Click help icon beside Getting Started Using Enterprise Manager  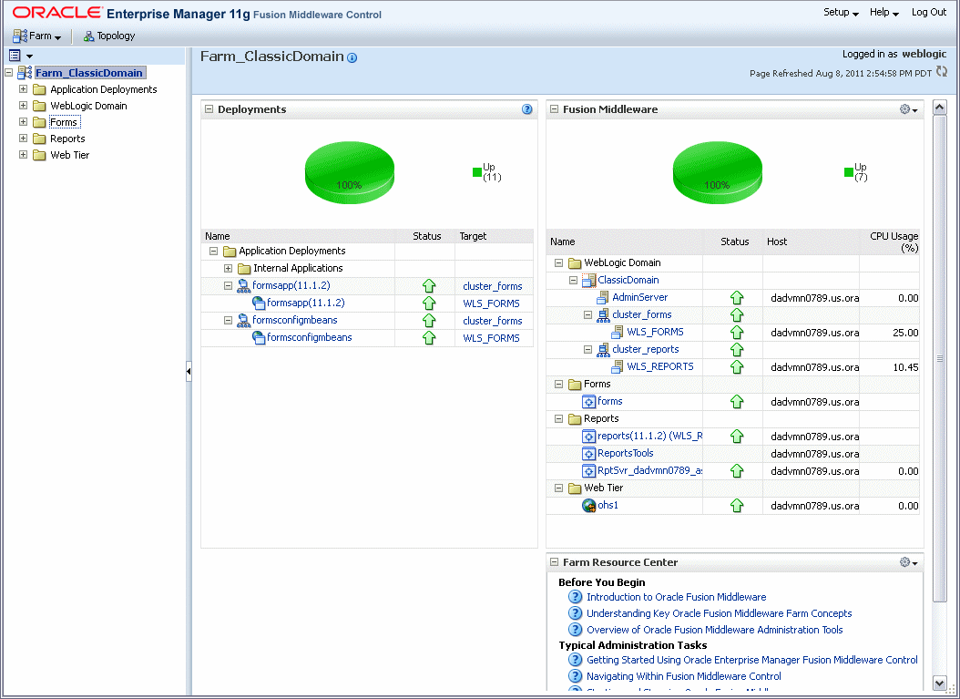(x=575, y=660)
